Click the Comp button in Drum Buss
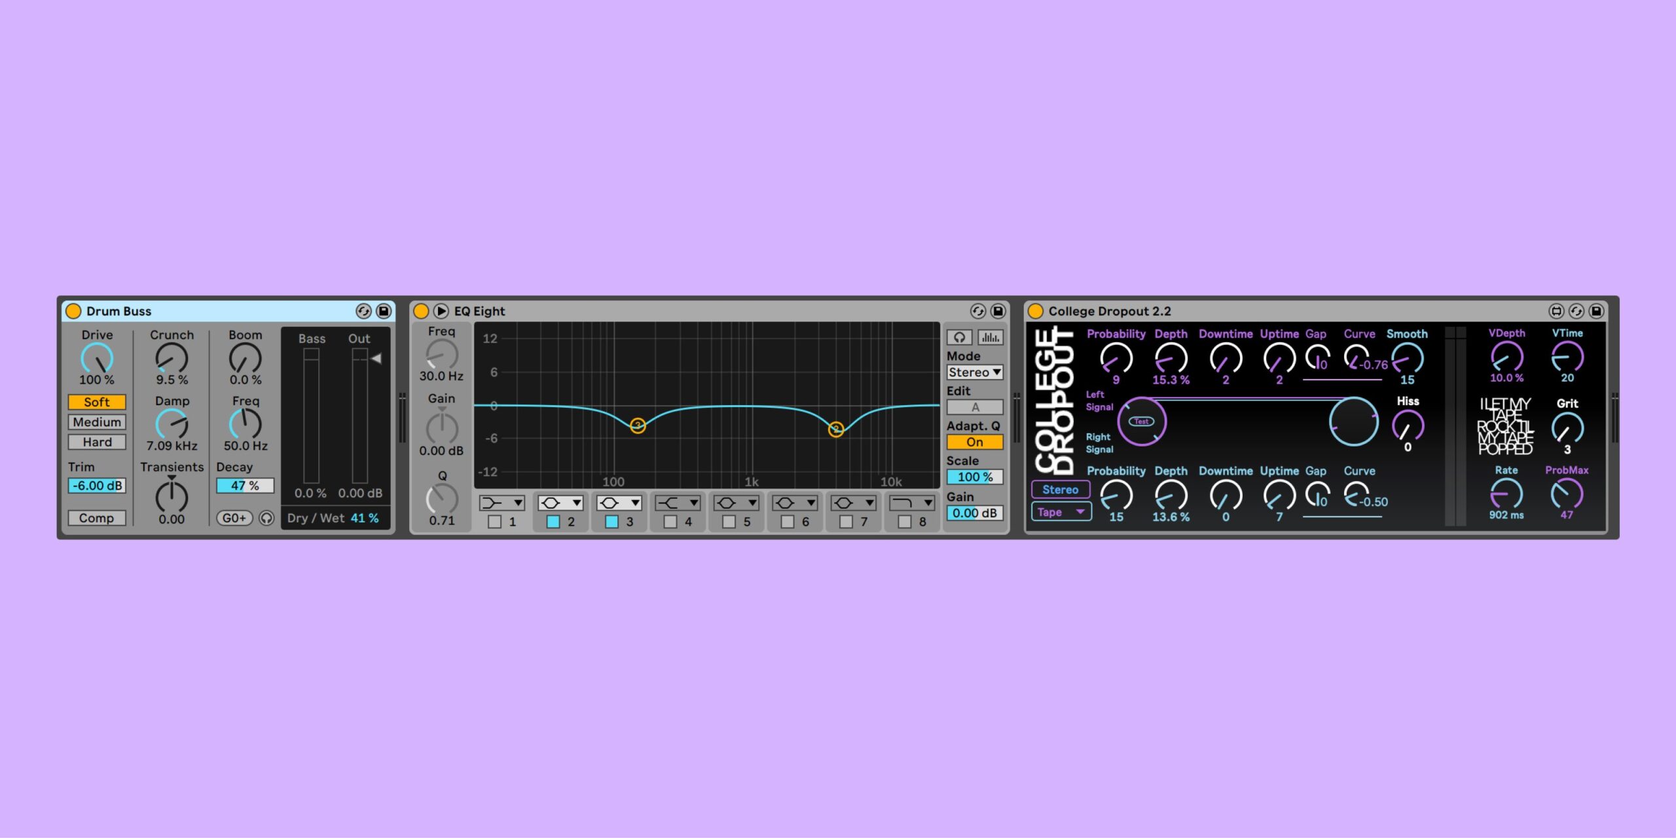This screenshot has width=1676, height=838. [97, 518]
